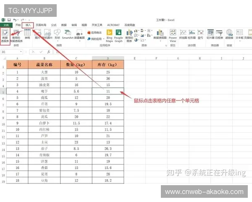Open the ACROBAT tab
252x202 pixels.
[x=113, y=25]
